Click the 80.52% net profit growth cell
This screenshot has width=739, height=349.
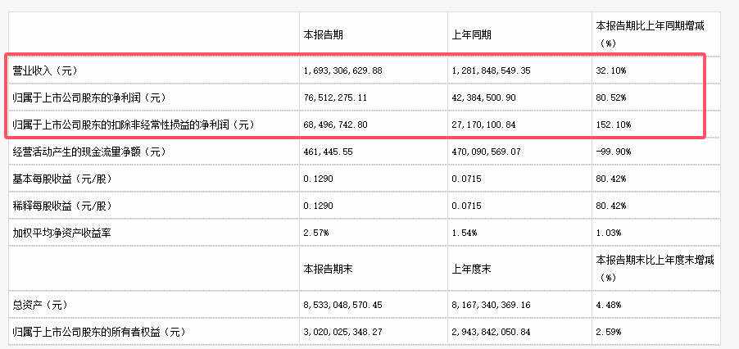click(x=610, y=98)
